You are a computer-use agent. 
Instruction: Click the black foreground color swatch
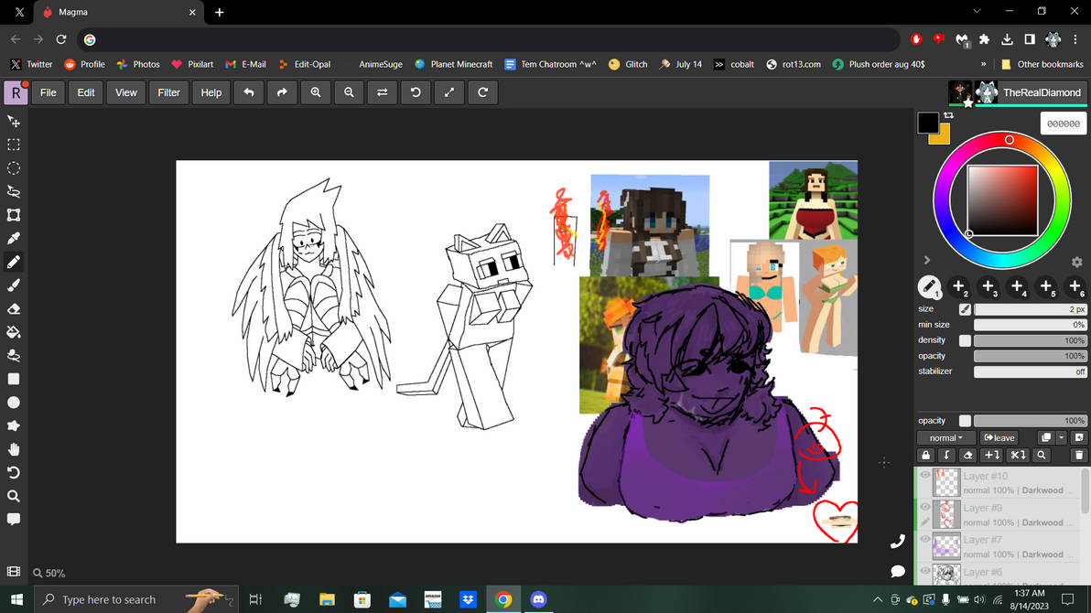point(927,123)
